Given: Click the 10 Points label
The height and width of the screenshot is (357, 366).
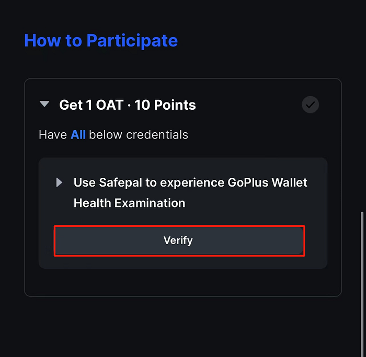Looking at the screenshot, I should 165,105.
